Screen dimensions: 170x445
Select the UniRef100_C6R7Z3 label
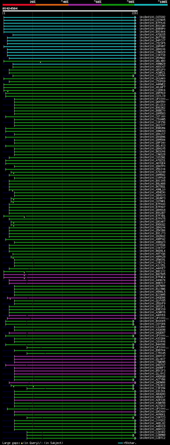click(152, 418)
